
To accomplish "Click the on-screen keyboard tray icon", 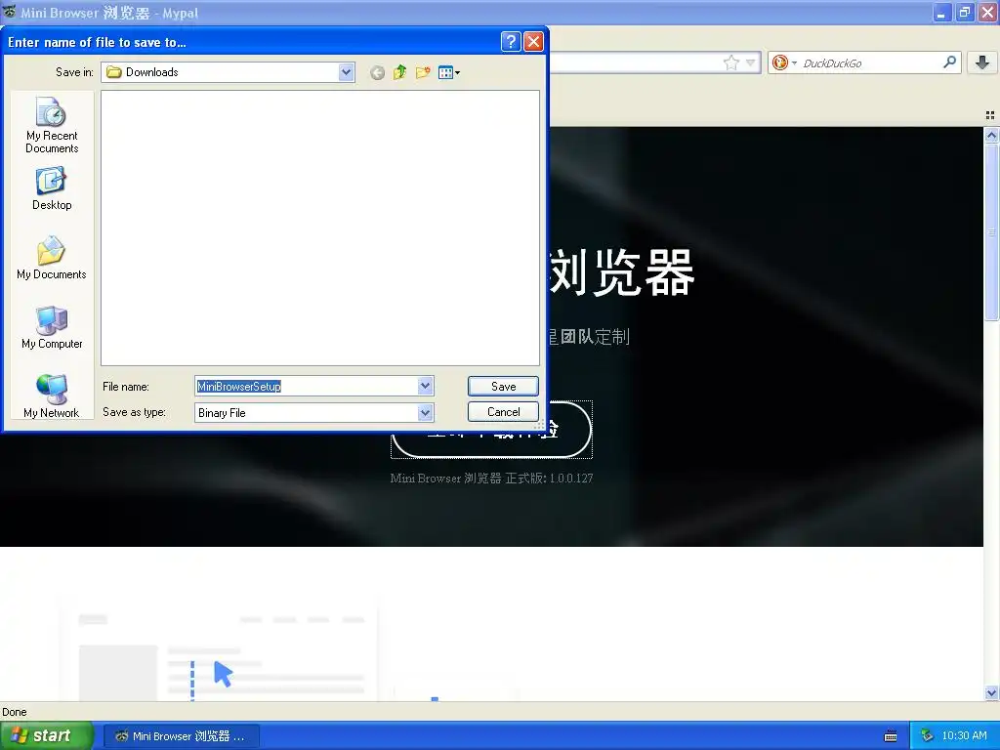I will click(891, 736).
